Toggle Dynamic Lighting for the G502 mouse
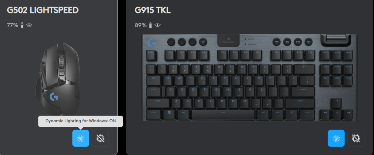Image resolution: width=374 pixels, height=155 pixels. click(x=81, y=138)
